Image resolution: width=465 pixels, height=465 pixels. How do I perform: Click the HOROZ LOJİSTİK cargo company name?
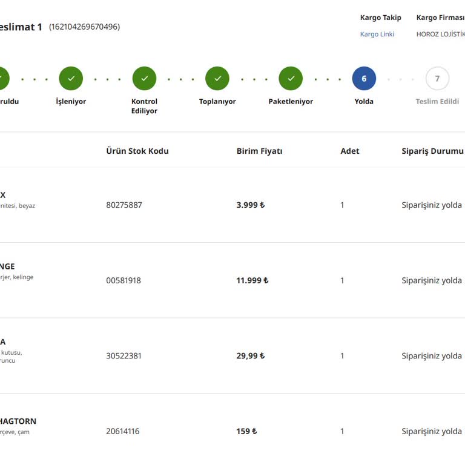pyautogui.click(x=440, y=35)
